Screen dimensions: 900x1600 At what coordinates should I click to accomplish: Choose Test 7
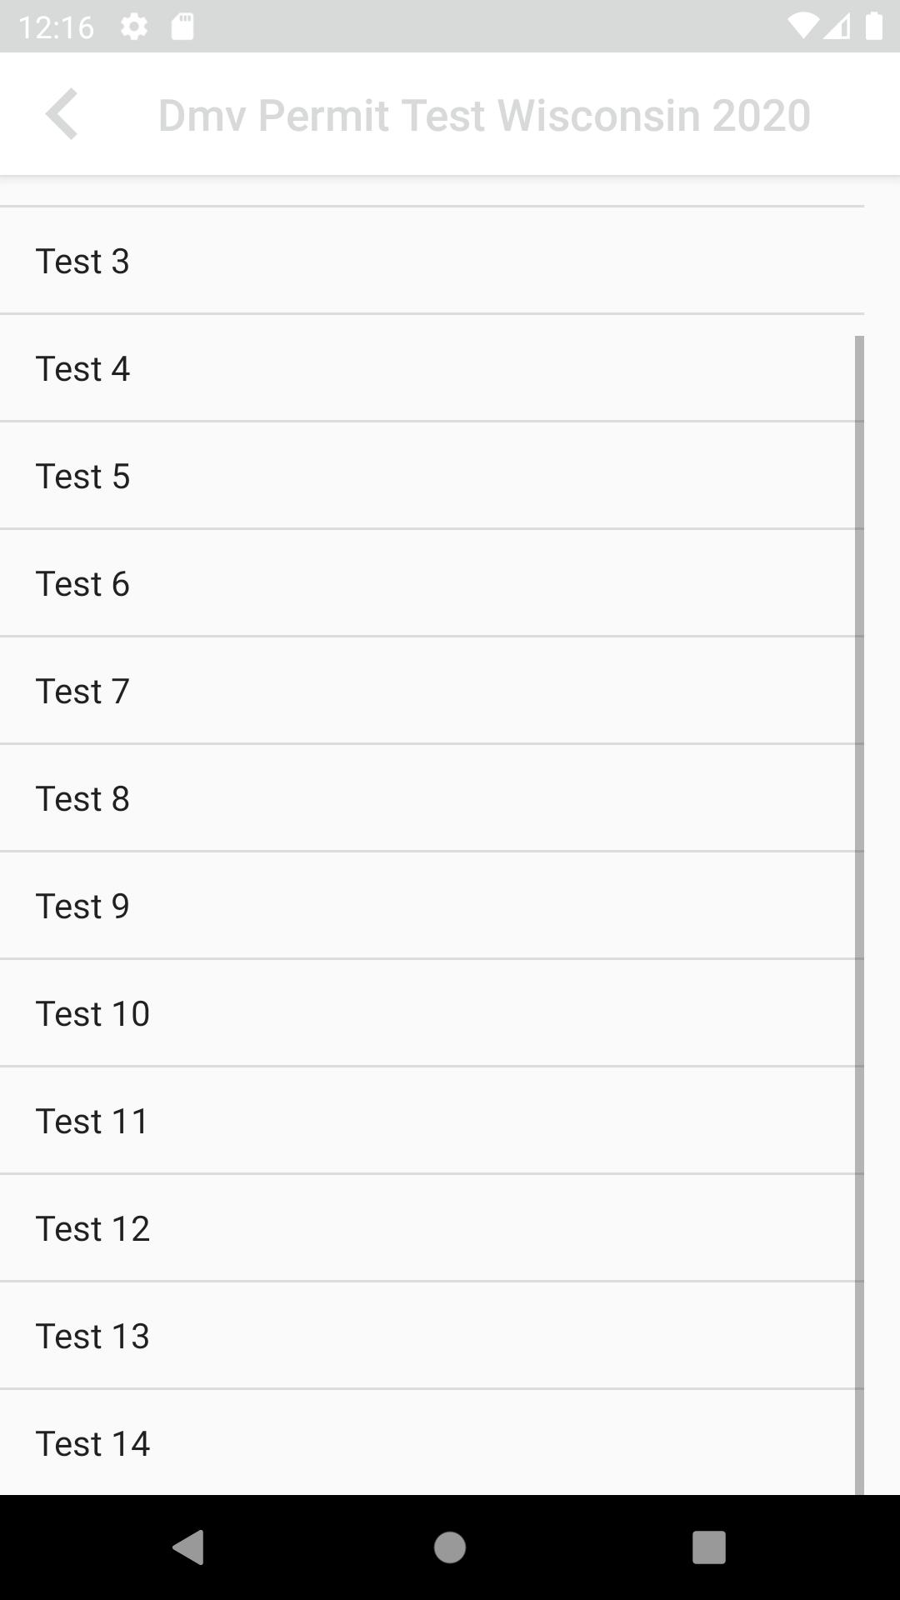pos(432,691)
